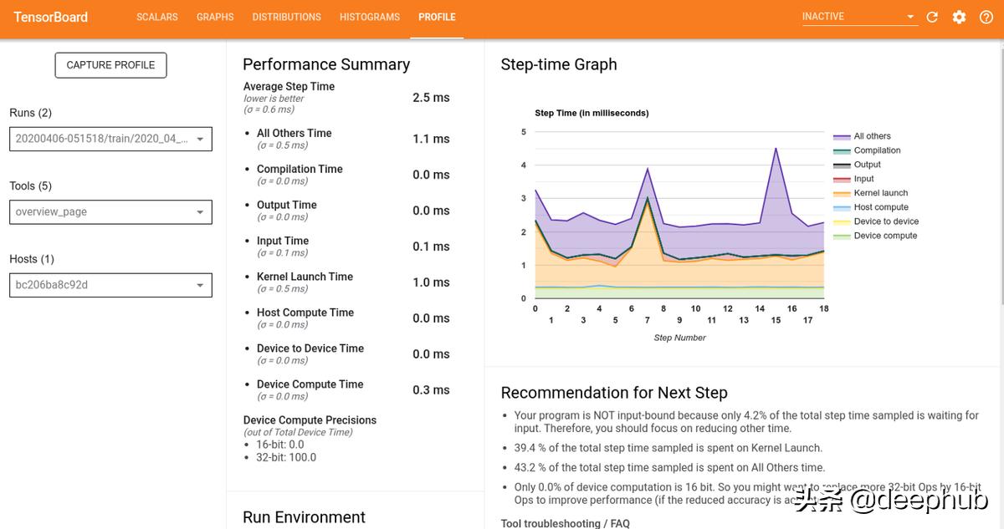
Task: Expand the Hosts bc206ba8c92d dropdown
Action: point(110,285)
